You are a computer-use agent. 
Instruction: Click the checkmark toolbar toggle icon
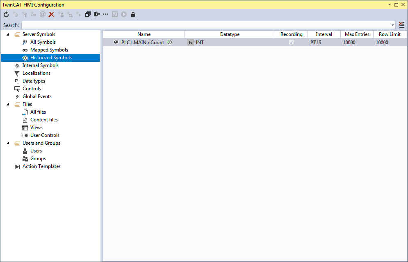pyautogui.click(x=115, y=15)
